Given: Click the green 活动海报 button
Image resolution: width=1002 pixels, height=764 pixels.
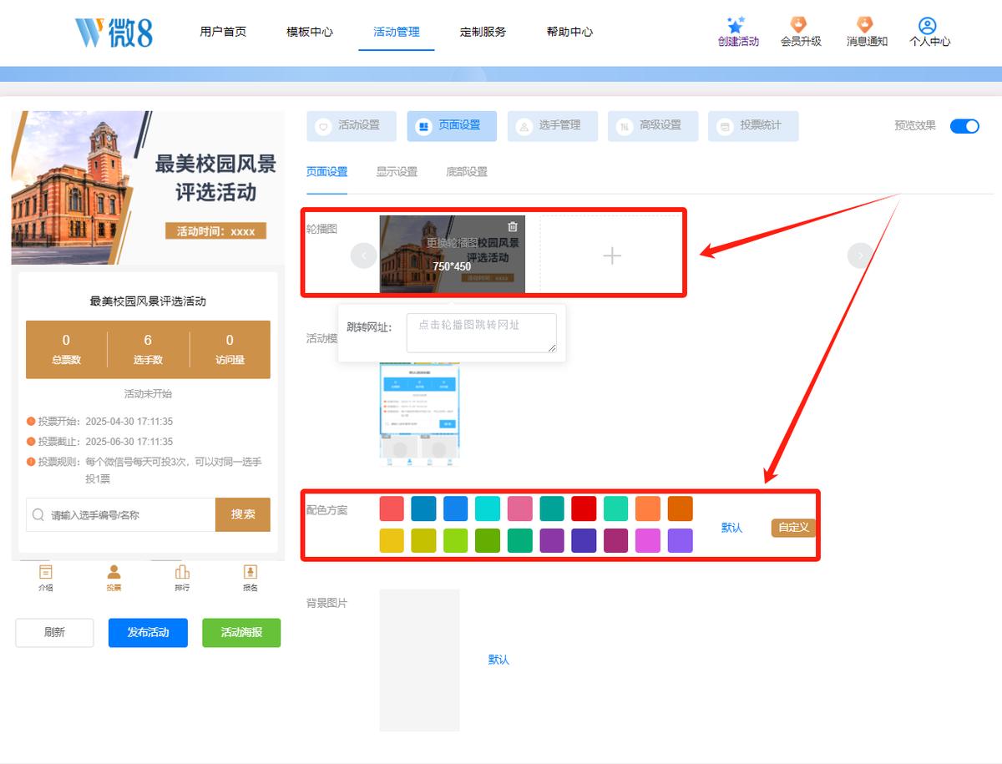Looking at the screenshot, I should tap(241, 633).
